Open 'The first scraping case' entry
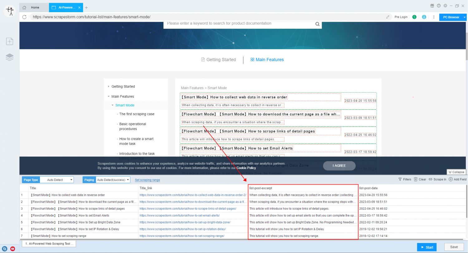468x253 pixels. click(x=137, y=114)
